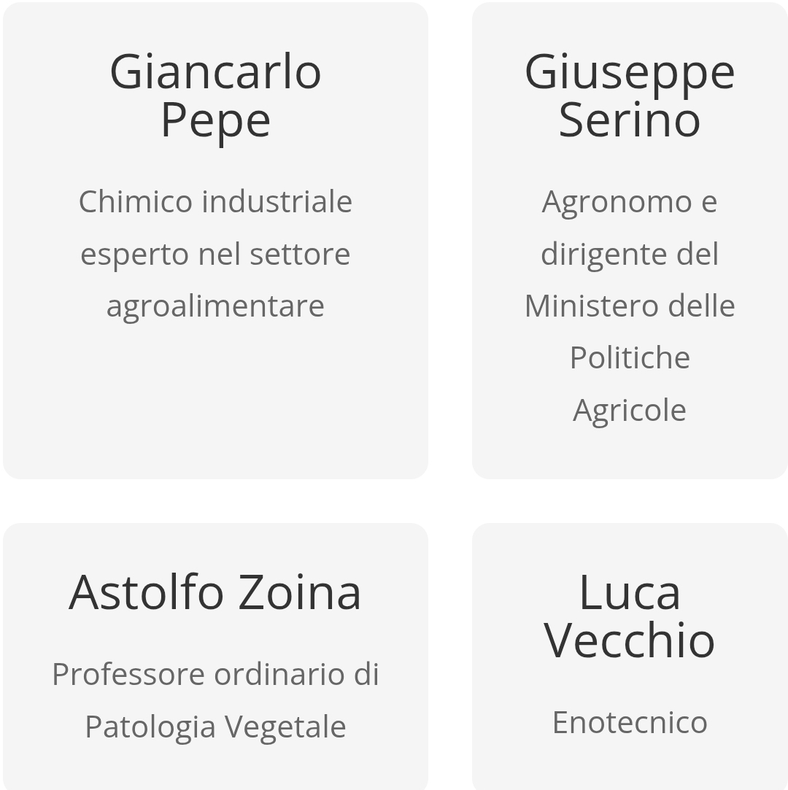Click the word 'Pepe' in first card
The image size is (788, 790).
216,121
